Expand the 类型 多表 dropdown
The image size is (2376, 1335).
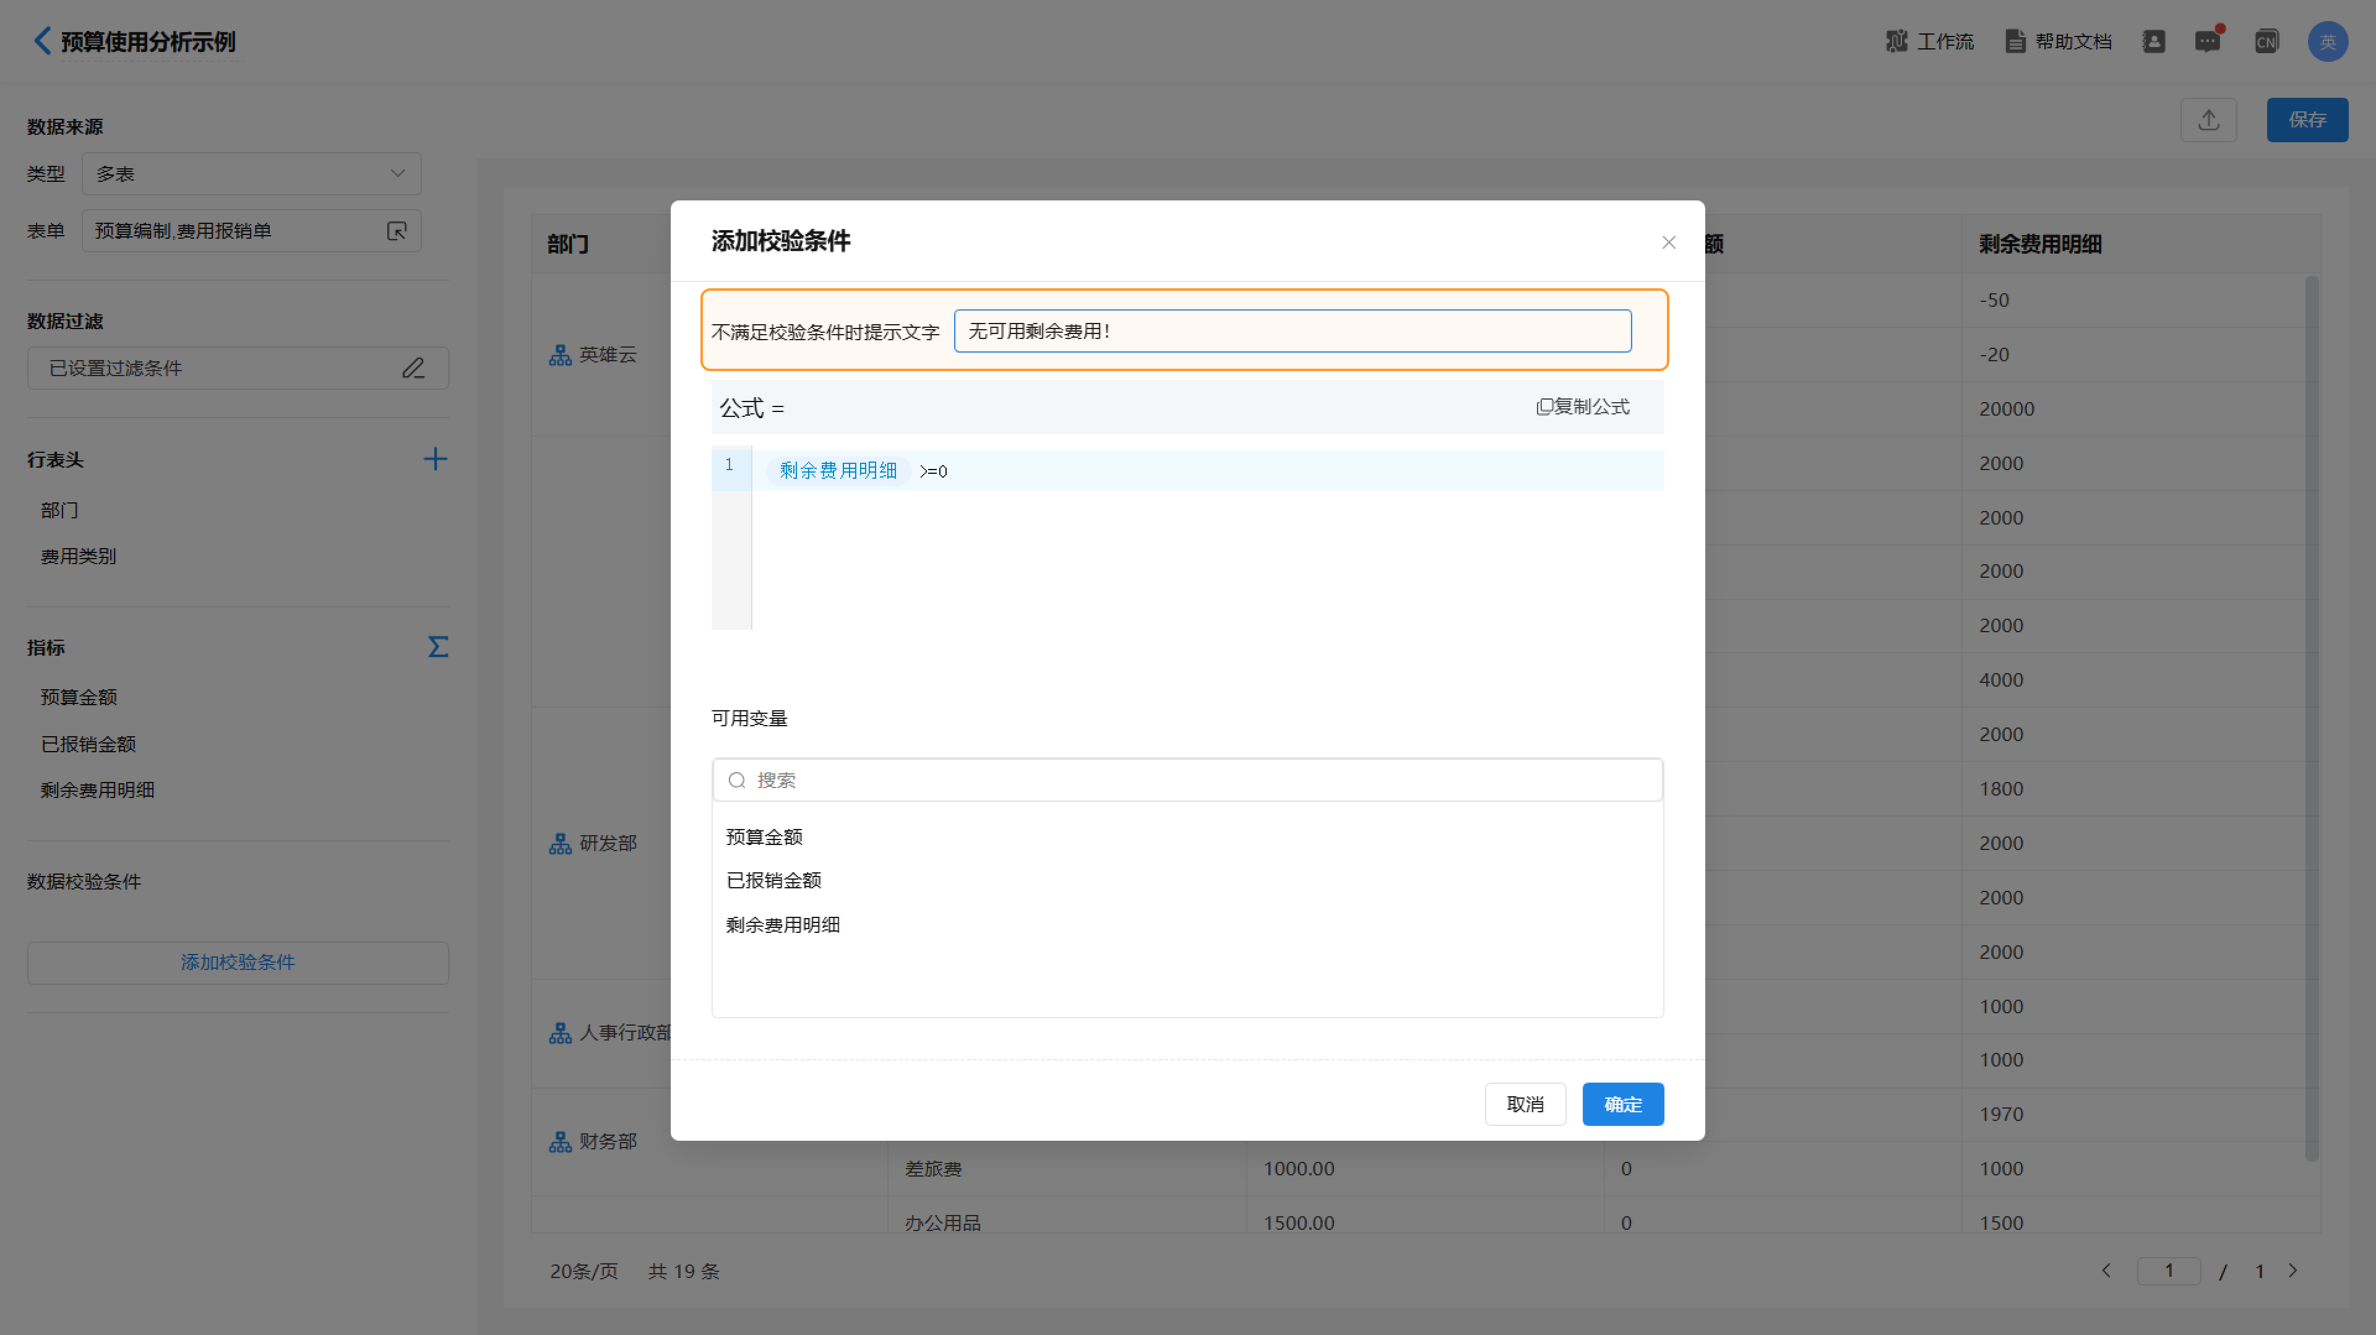click(251, 174)
